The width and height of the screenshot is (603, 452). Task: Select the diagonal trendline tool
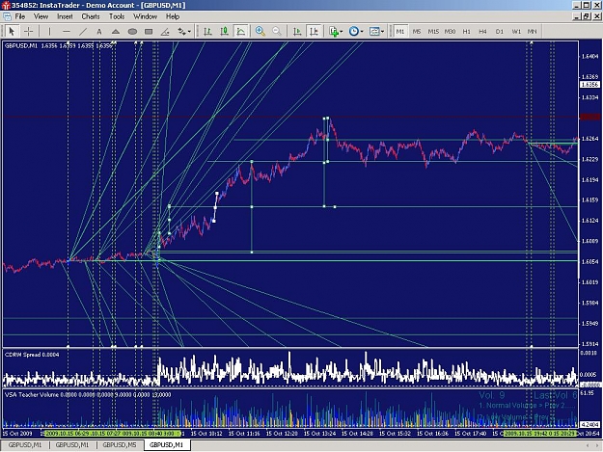[x=83, y=32]
